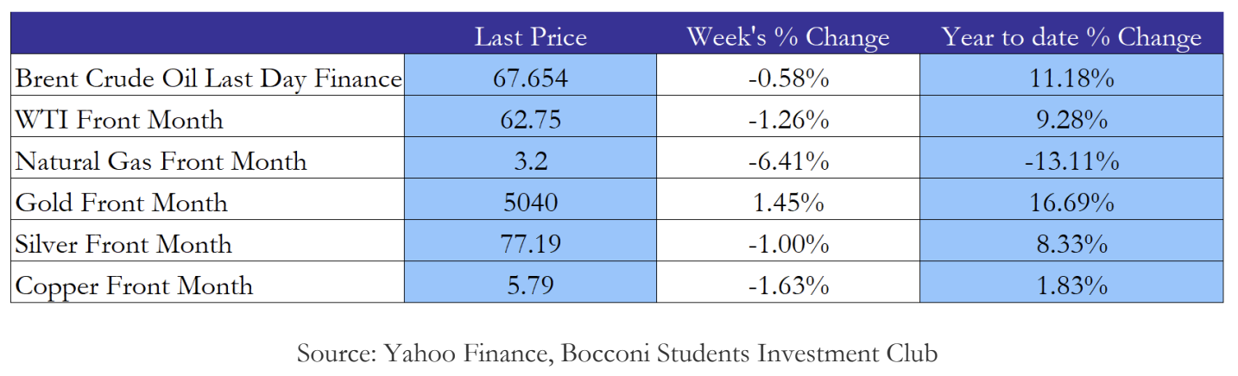Click Gold weekly change 1.45%
This screenshot has height=376, width=1238.
point(787,203)
